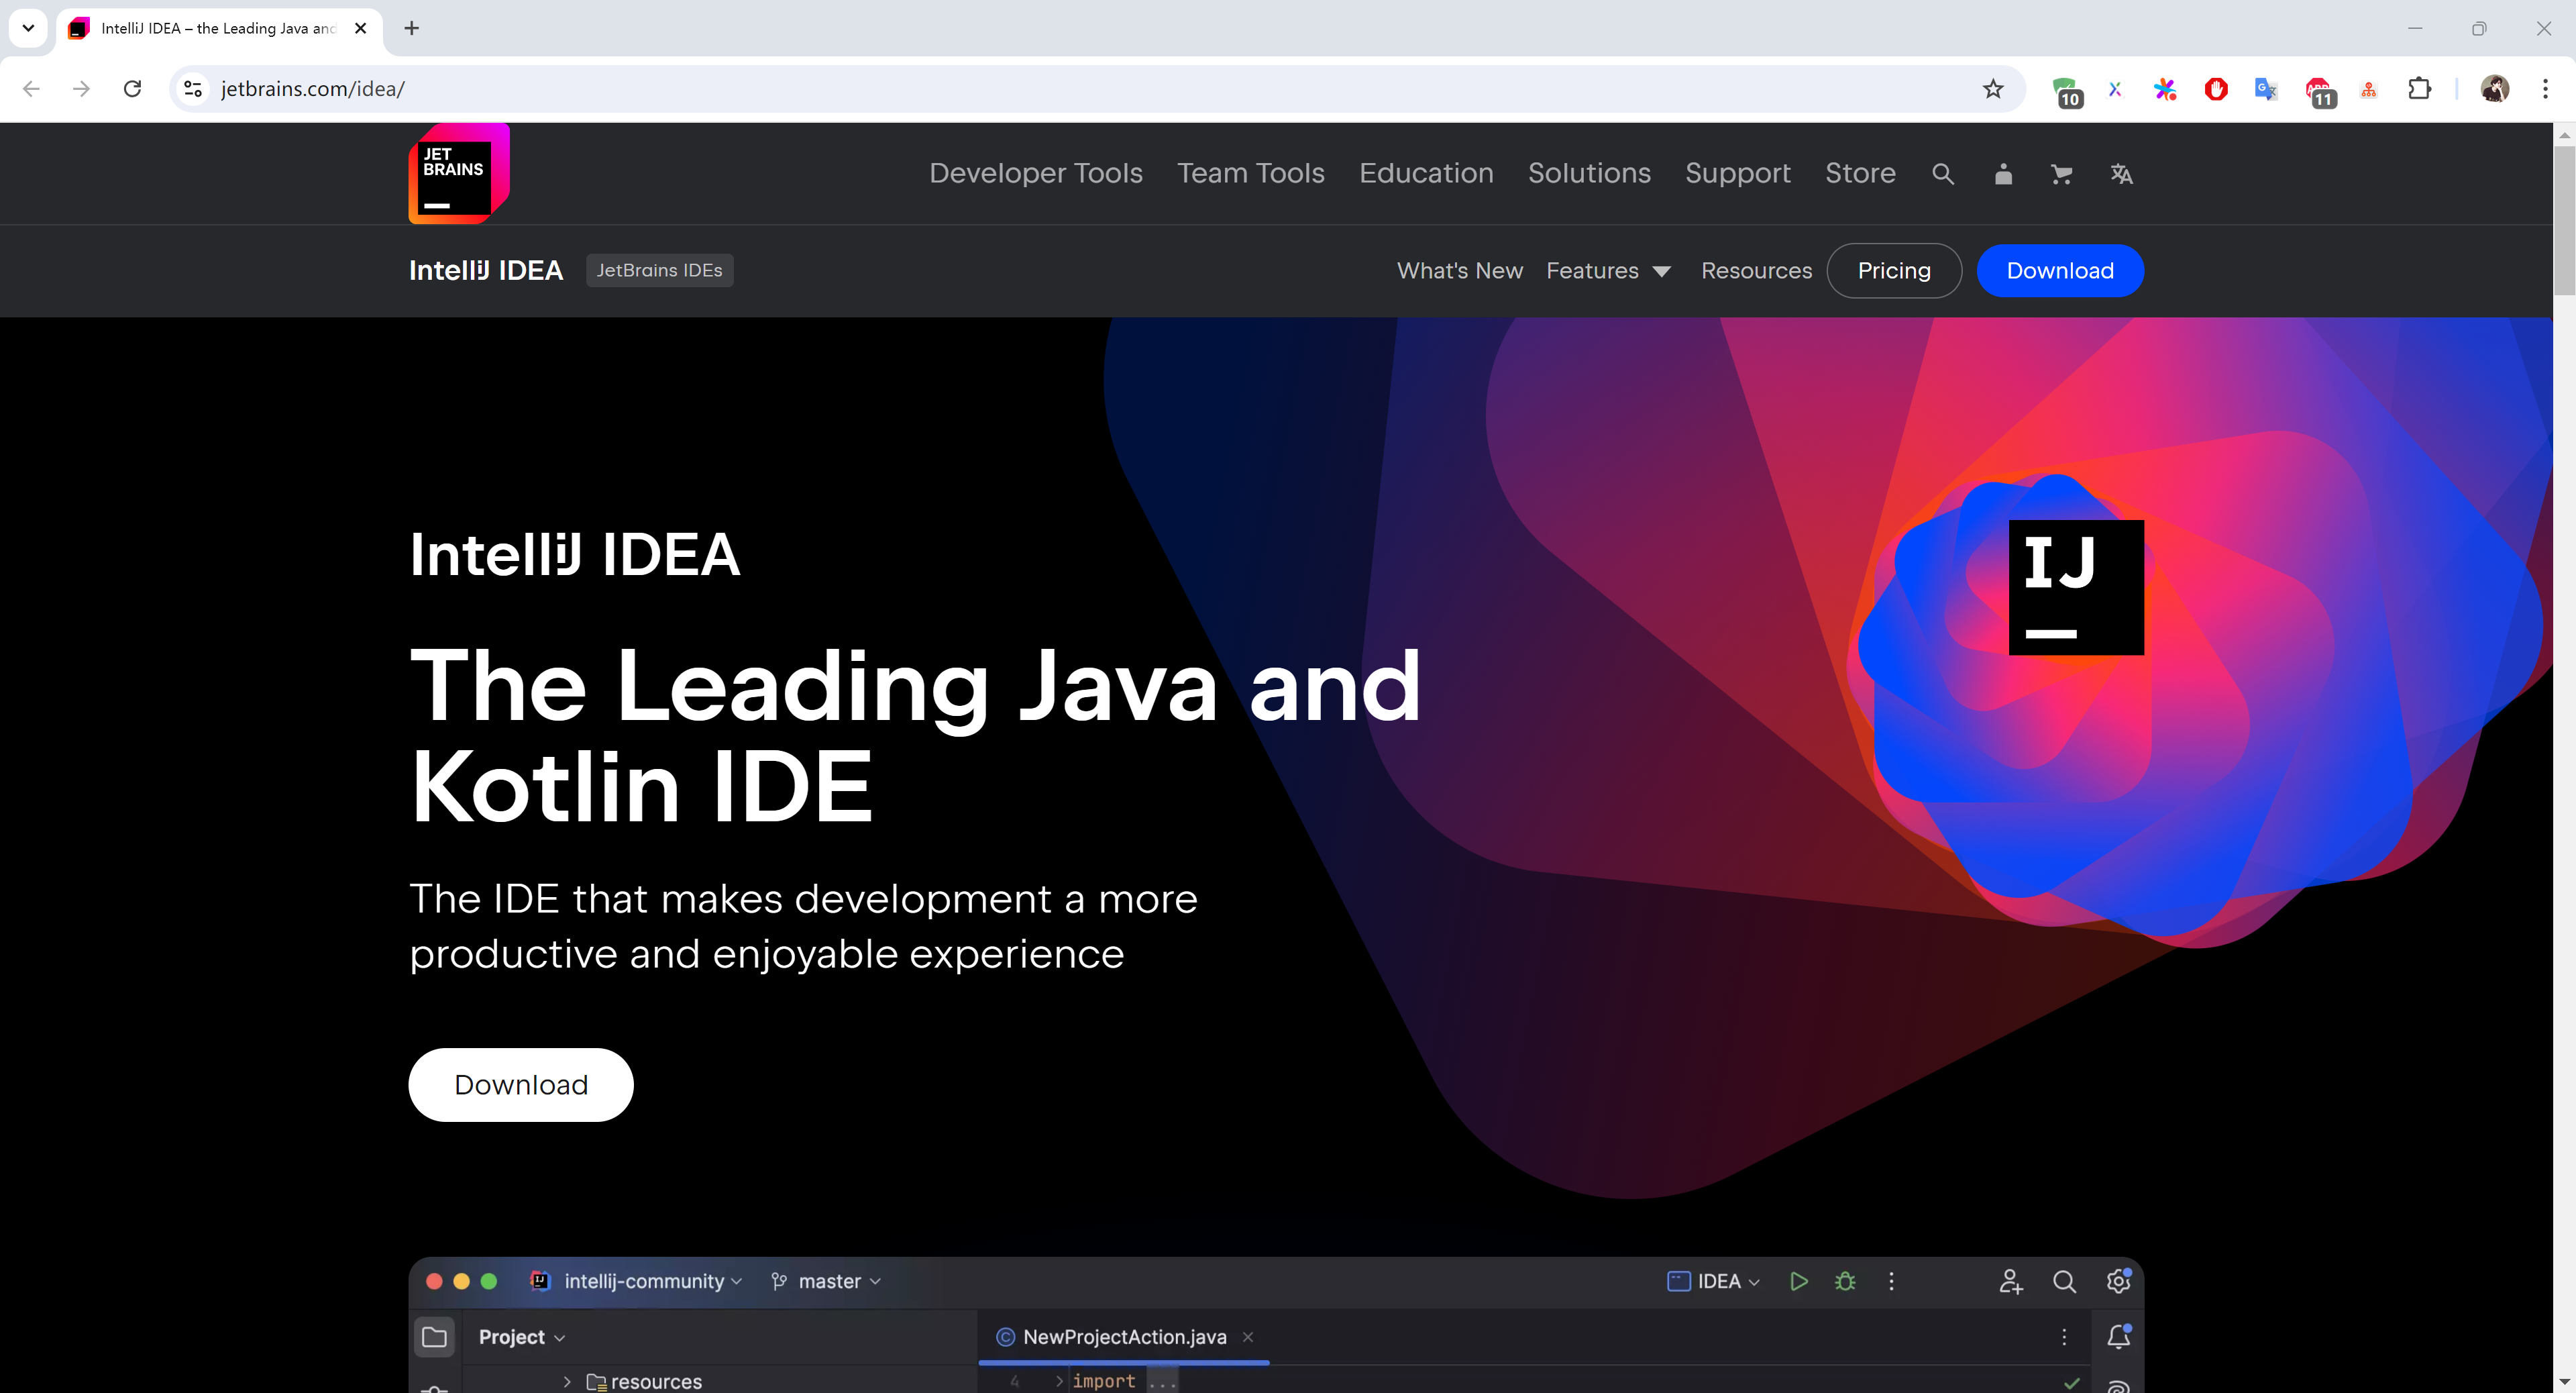This screenshot has width=2576, height=1393.
Task: Open site search magnifier icon
Action: click(1942, 174)
